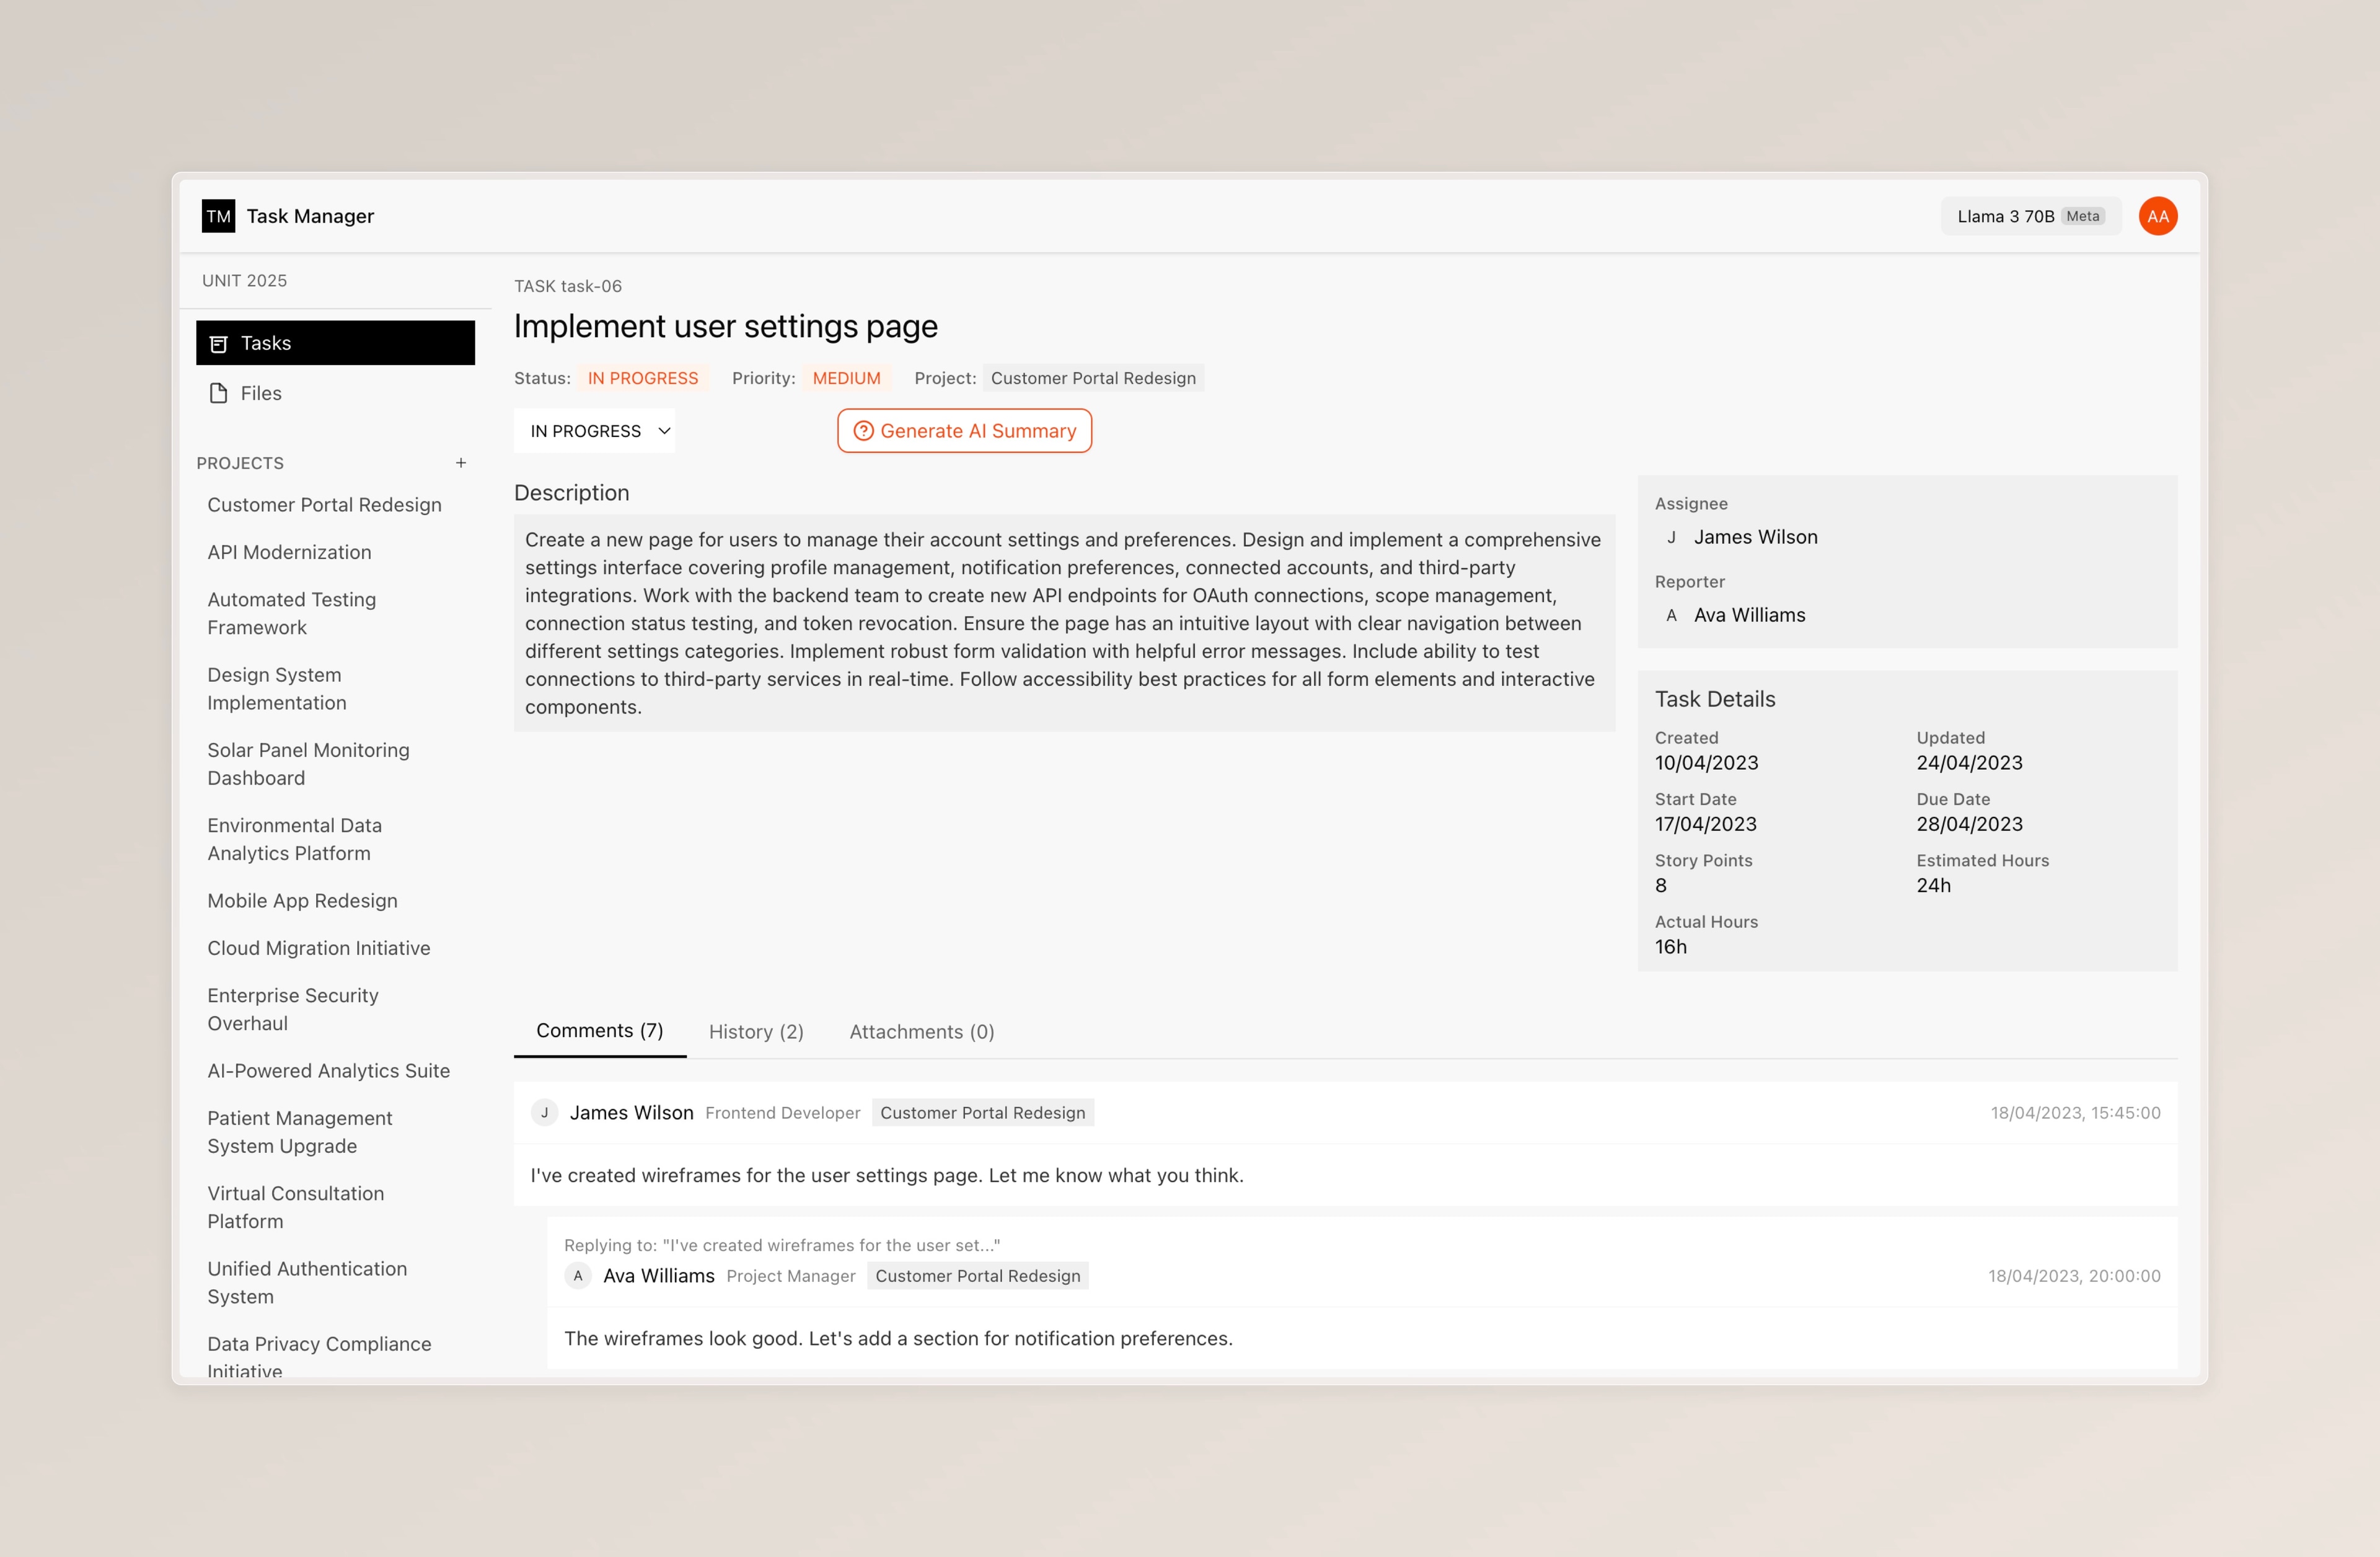This screenshot has height=1557, width=2380.
Task: Open Automated Testing Framework project
Action: click(x=291, y=614)
